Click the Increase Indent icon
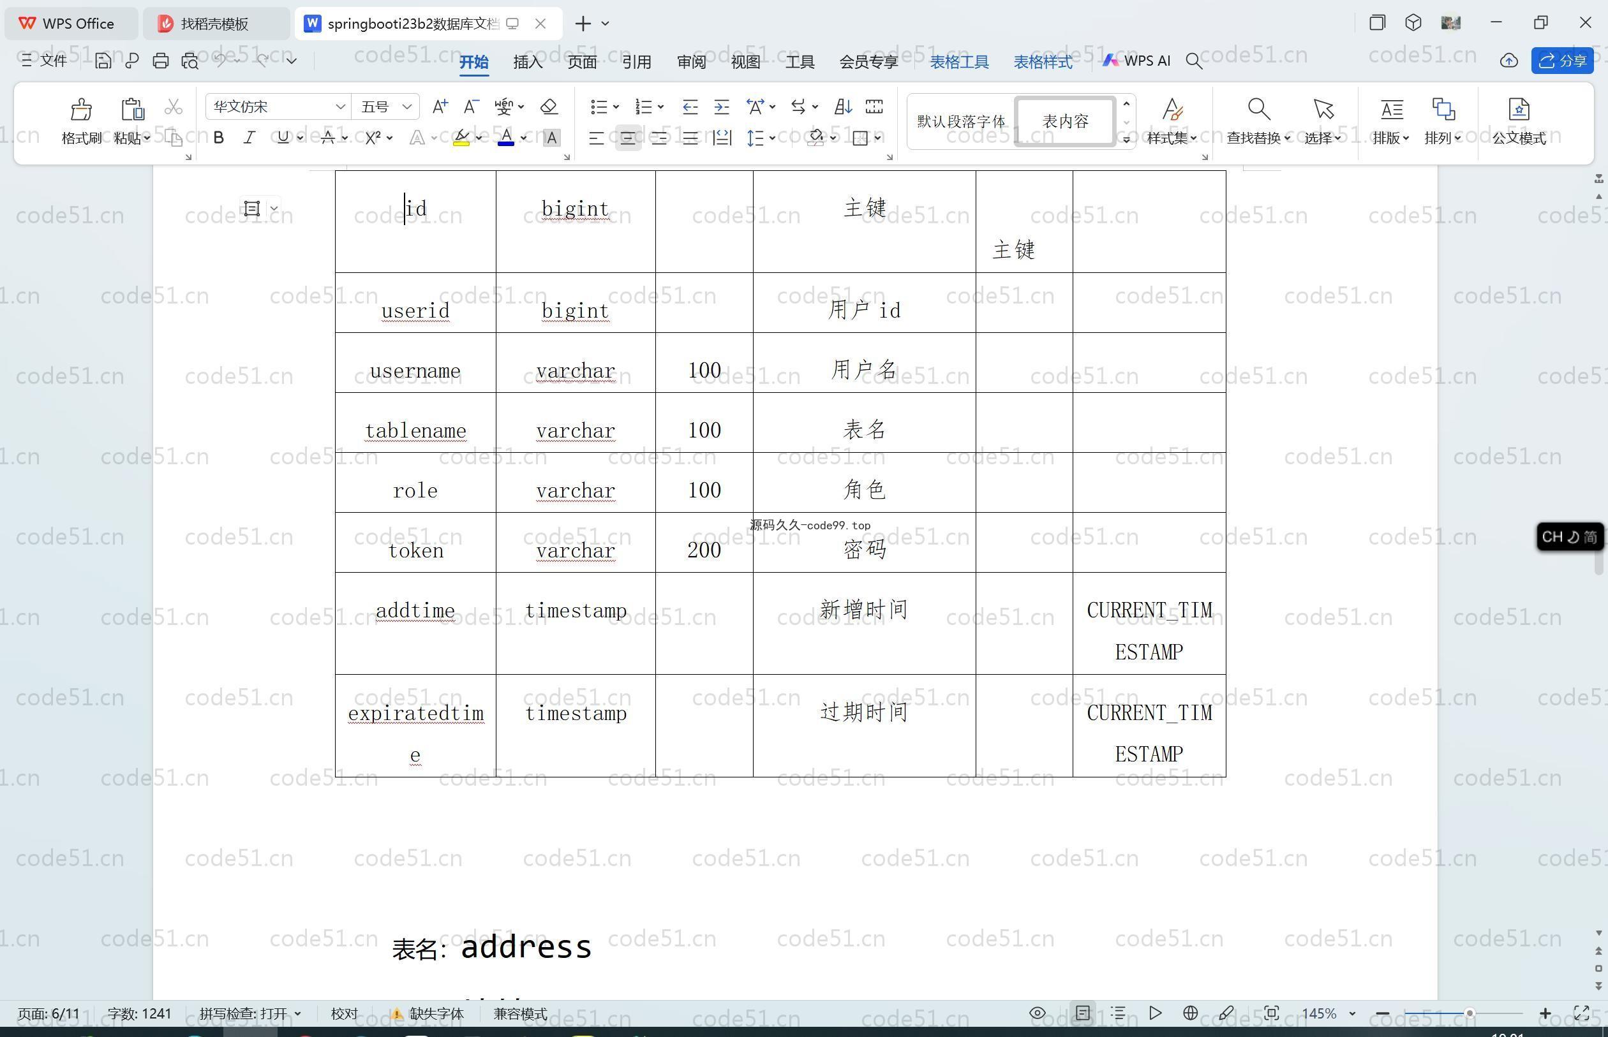The image size is (1608, 1037). pos(722,107)
